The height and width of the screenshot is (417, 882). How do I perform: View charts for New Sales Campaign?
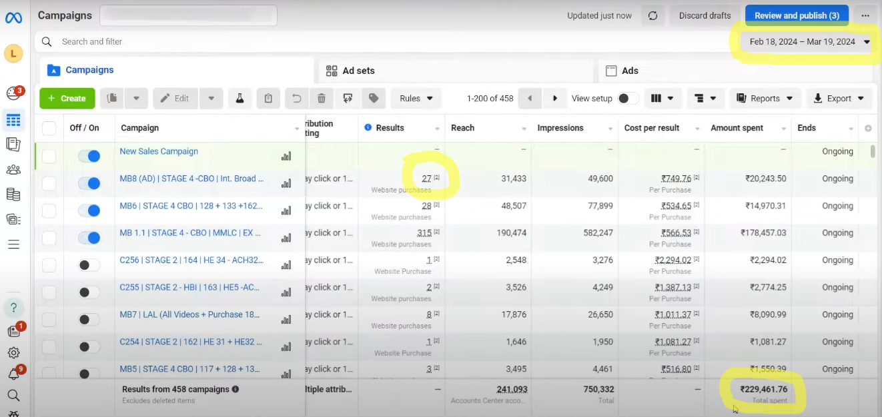point(286,157)
